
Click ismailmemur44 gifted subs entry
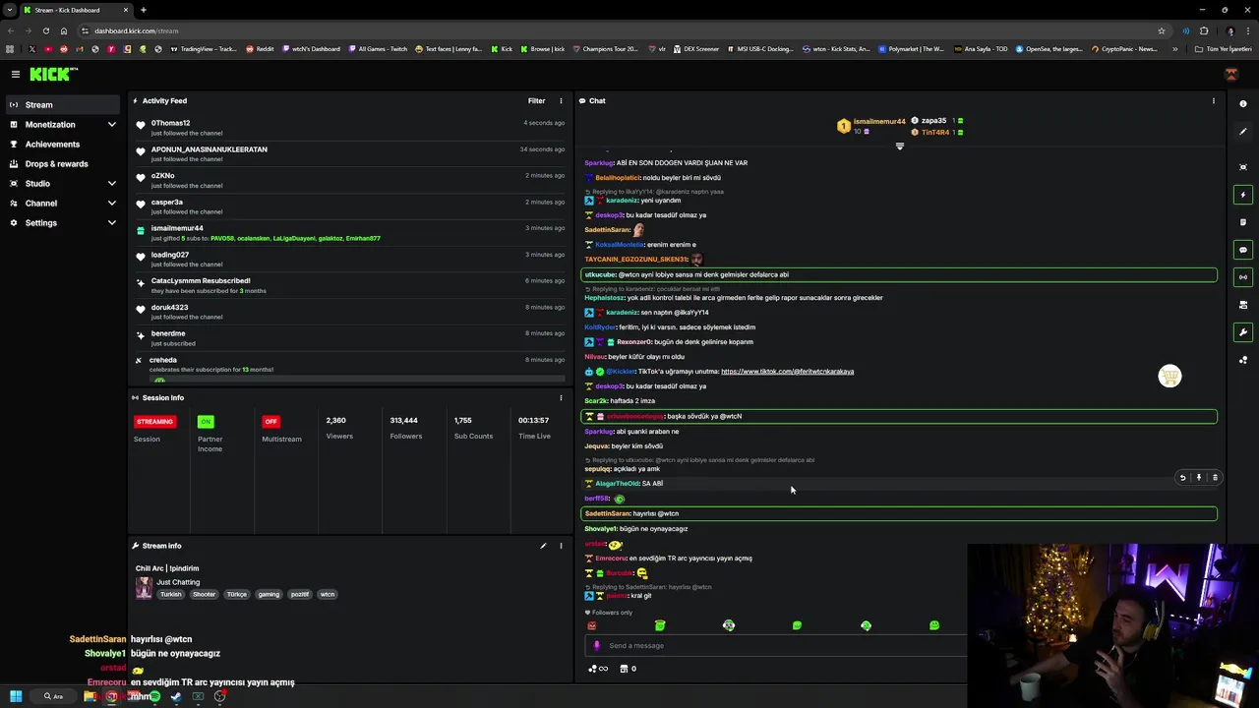[349, 233]
